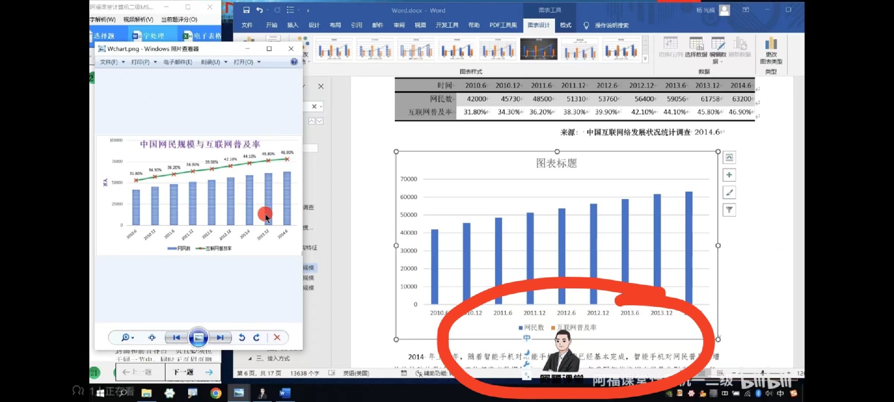Go to the previous image in Photo Viewer
894x402 pixels.
pyautogui.click(x=176, y=337)
